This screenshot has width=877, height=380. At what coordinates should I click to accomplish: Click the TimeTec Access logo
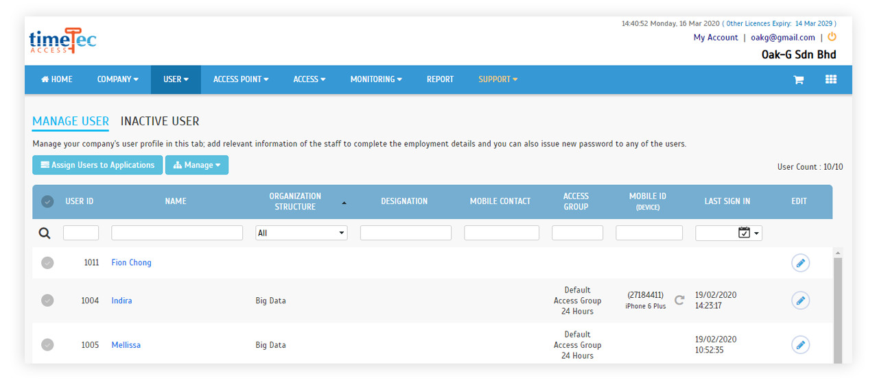point(62,40)
